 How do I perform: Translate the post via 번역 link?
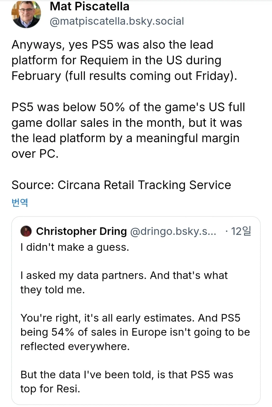pyautogui.click(x=20, y=202)
